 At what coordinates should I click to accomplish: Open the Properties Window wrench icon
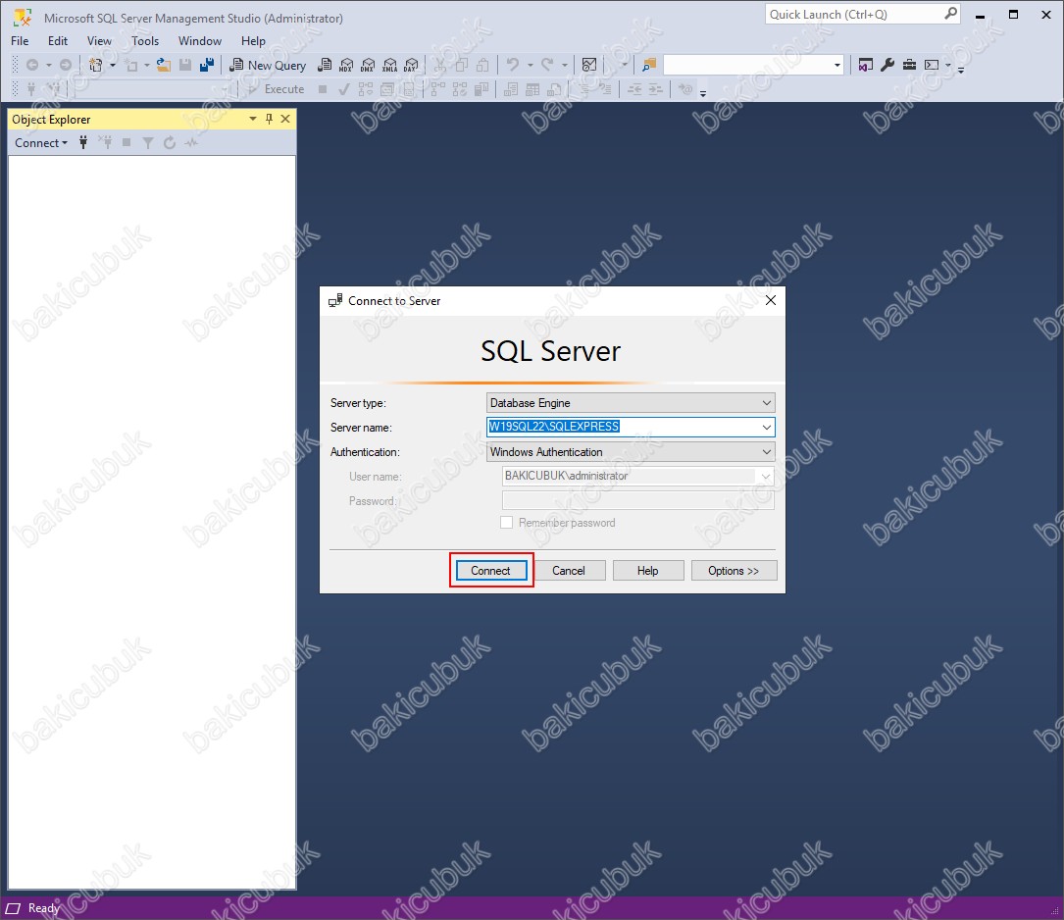point(887,65)
